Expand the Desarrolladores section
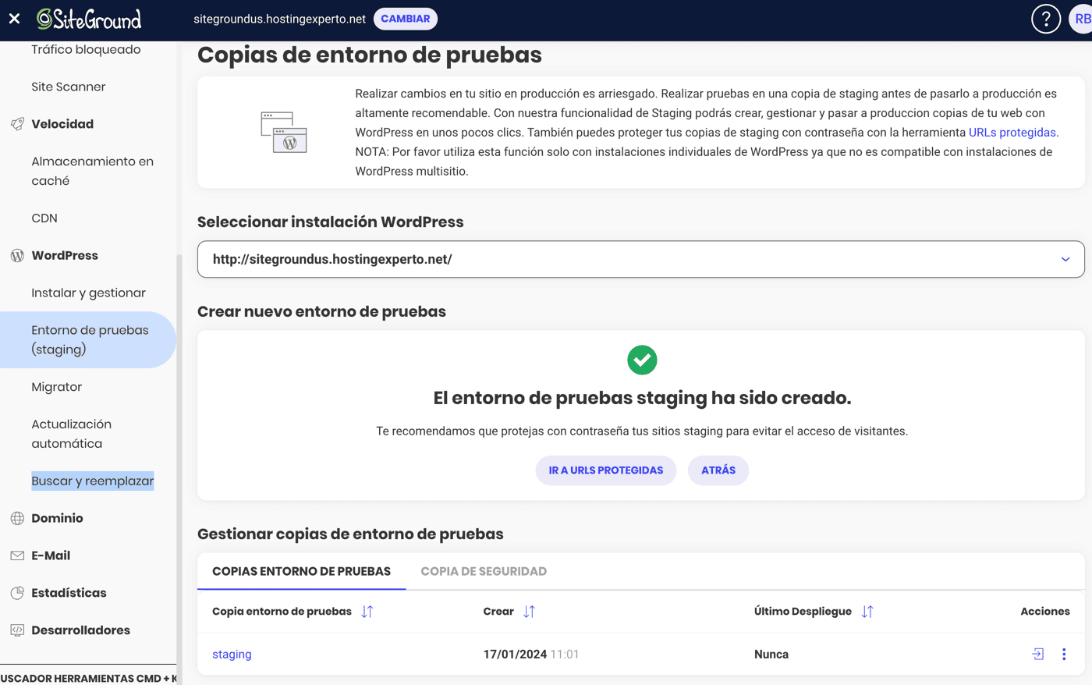The image size is (1092, 685). click(80, 630)
